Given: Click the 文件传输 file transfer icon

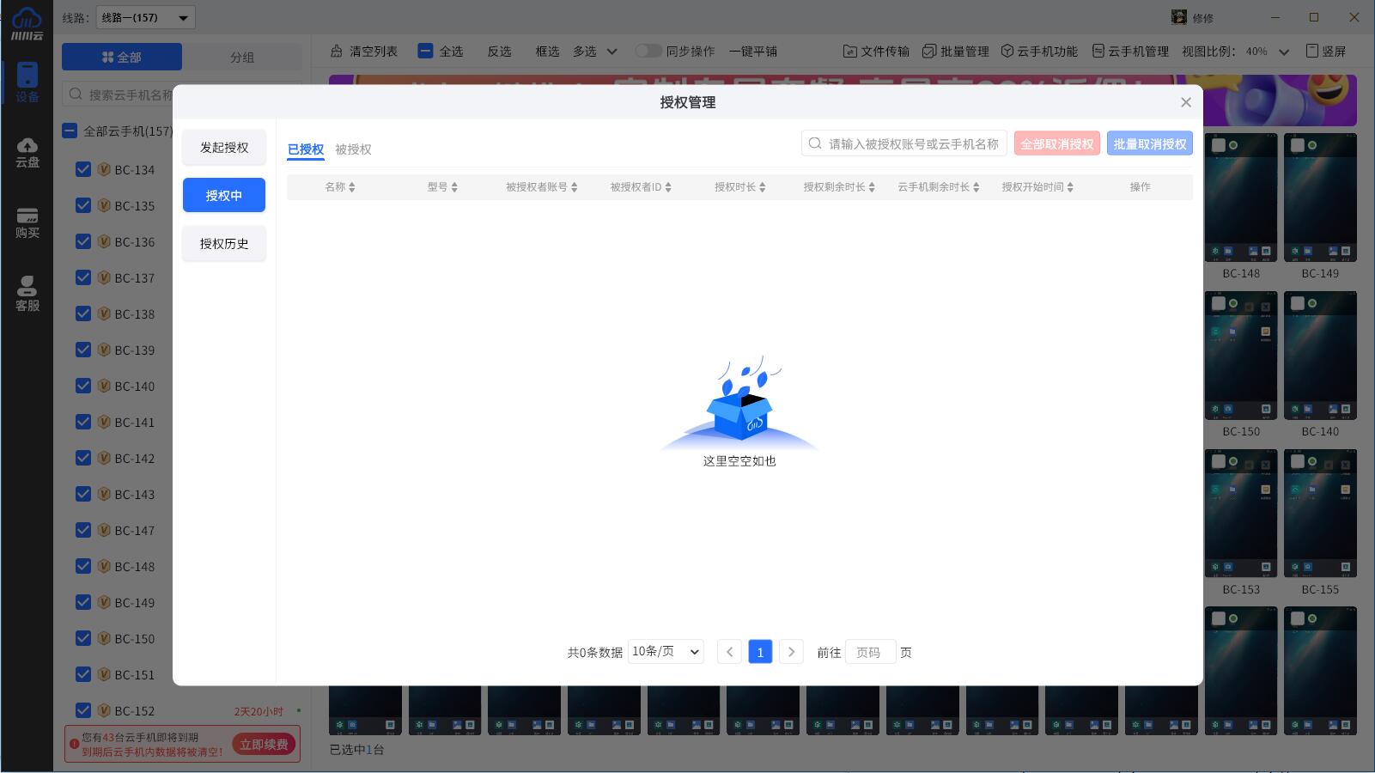Looking at the screenshot, I should (x=849, y=52).
